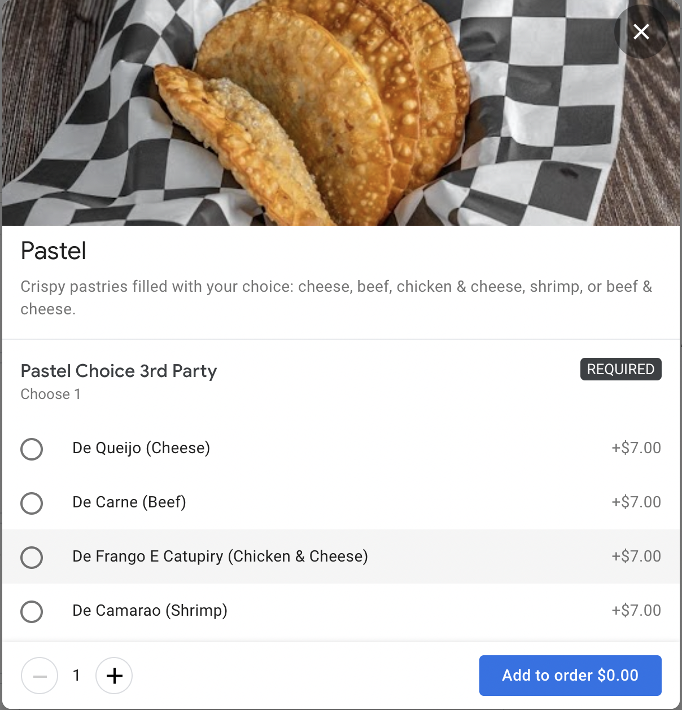
Task: Select the De Carne (Beef) radio circle
Action: [32, 503]
